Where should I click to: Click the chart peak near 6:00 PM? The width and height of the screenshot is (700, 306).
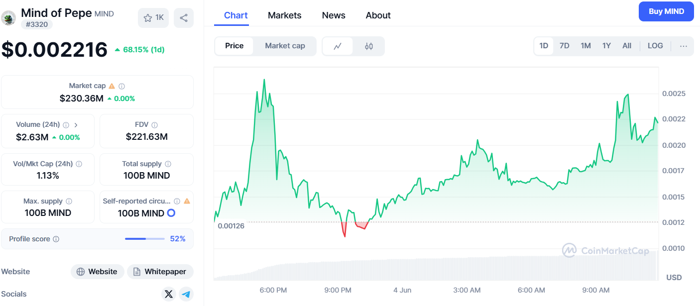point(264,80)
